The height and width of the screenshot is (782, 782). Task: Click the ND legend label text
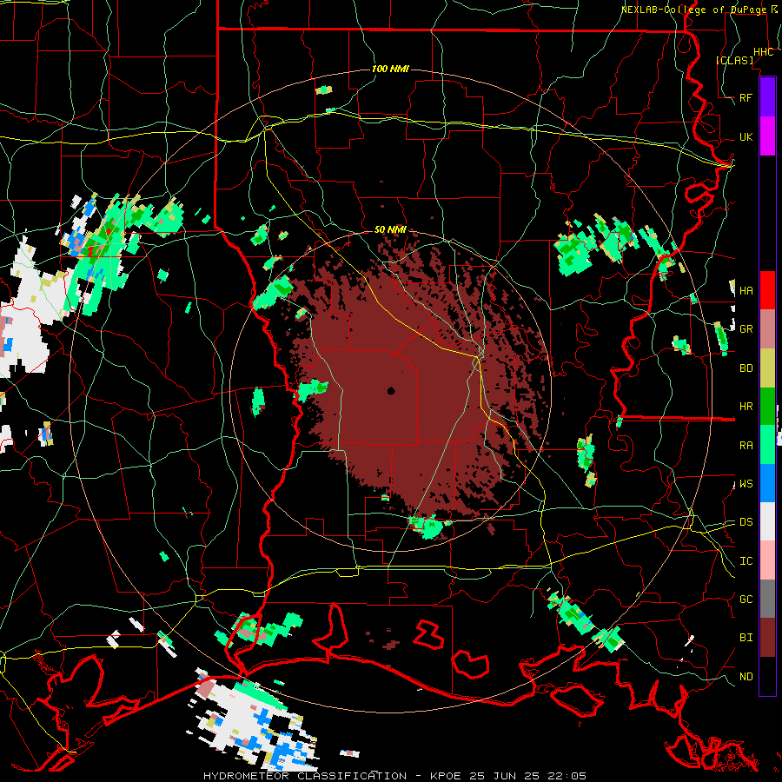click(x=746, y=677)
